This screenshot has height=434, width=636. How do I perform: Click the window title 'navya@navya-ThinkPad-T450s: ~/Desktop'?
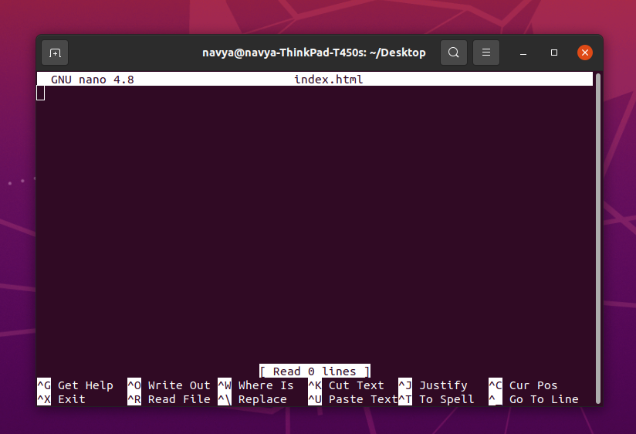[x=314, y=53]
